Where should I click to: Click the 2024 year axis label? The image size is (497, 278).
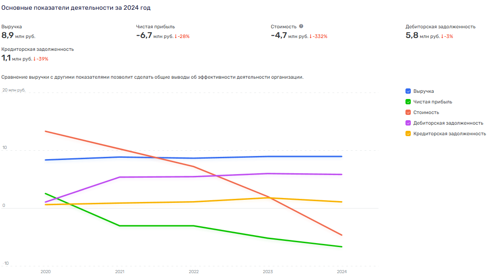coord(342,272)
